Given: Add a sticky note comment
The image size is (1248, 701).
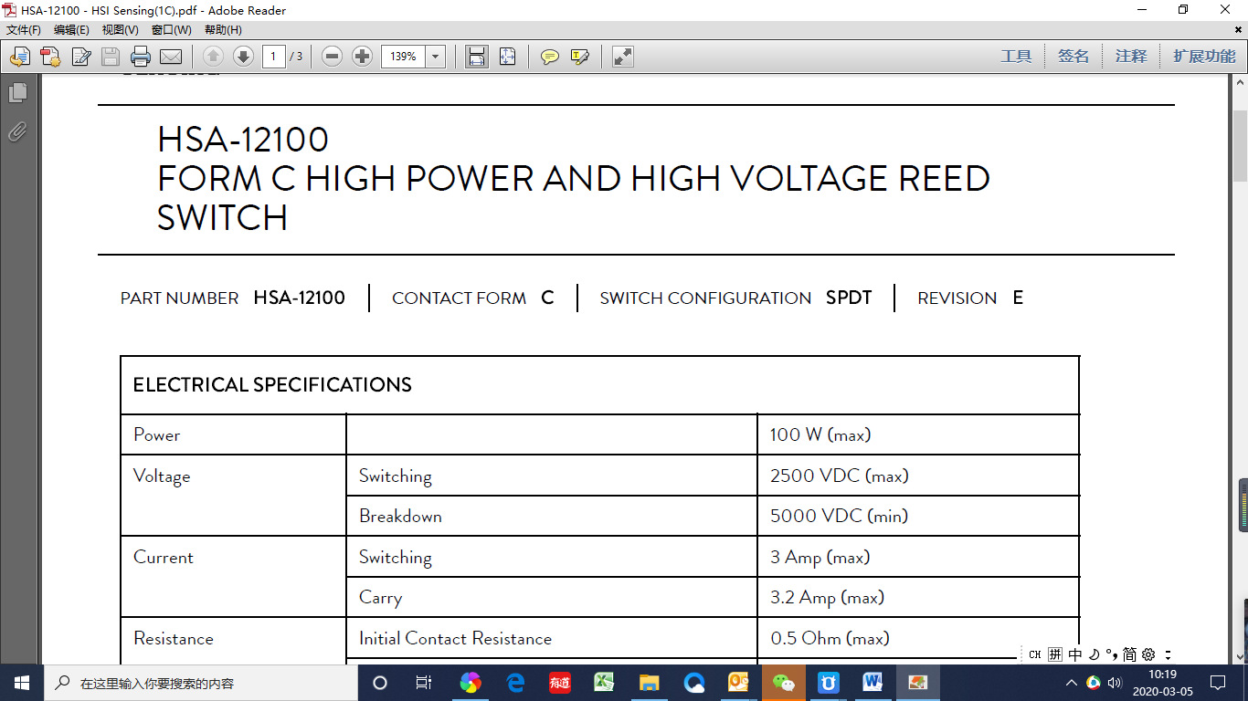Looking at the screenshot, I should 550,57.
